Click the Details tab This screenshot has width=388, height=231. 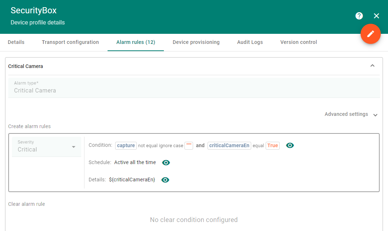pos(16,42)
